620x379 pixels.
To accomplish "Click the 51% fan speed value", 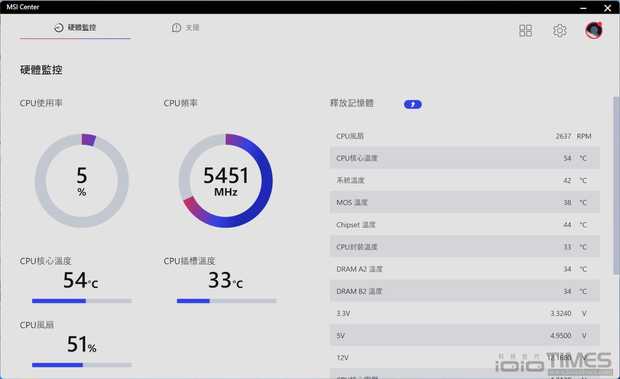I will point(82,344).
